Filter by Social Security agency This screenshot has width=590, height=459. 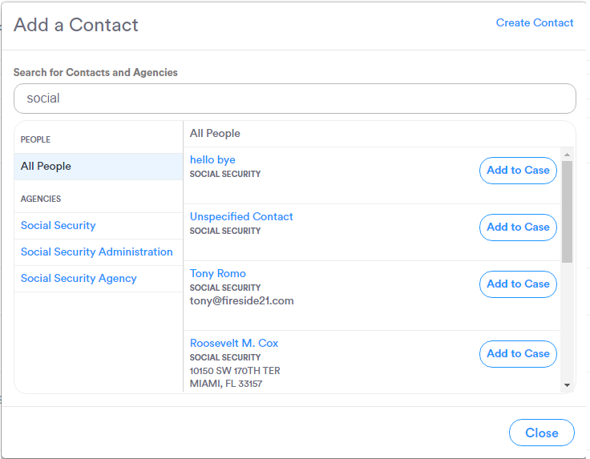59,226
